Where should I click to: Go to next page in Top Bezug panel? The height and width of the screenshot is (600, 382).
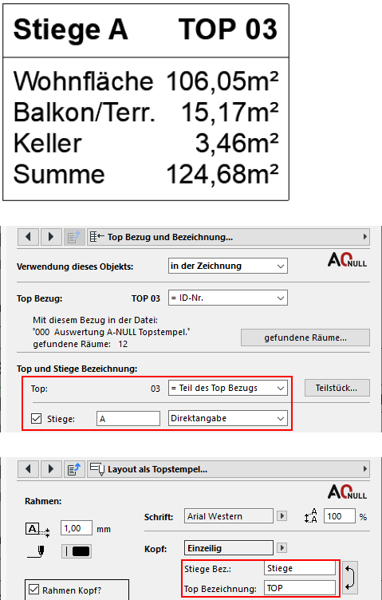pyautogui.click(x=51, y=237)
